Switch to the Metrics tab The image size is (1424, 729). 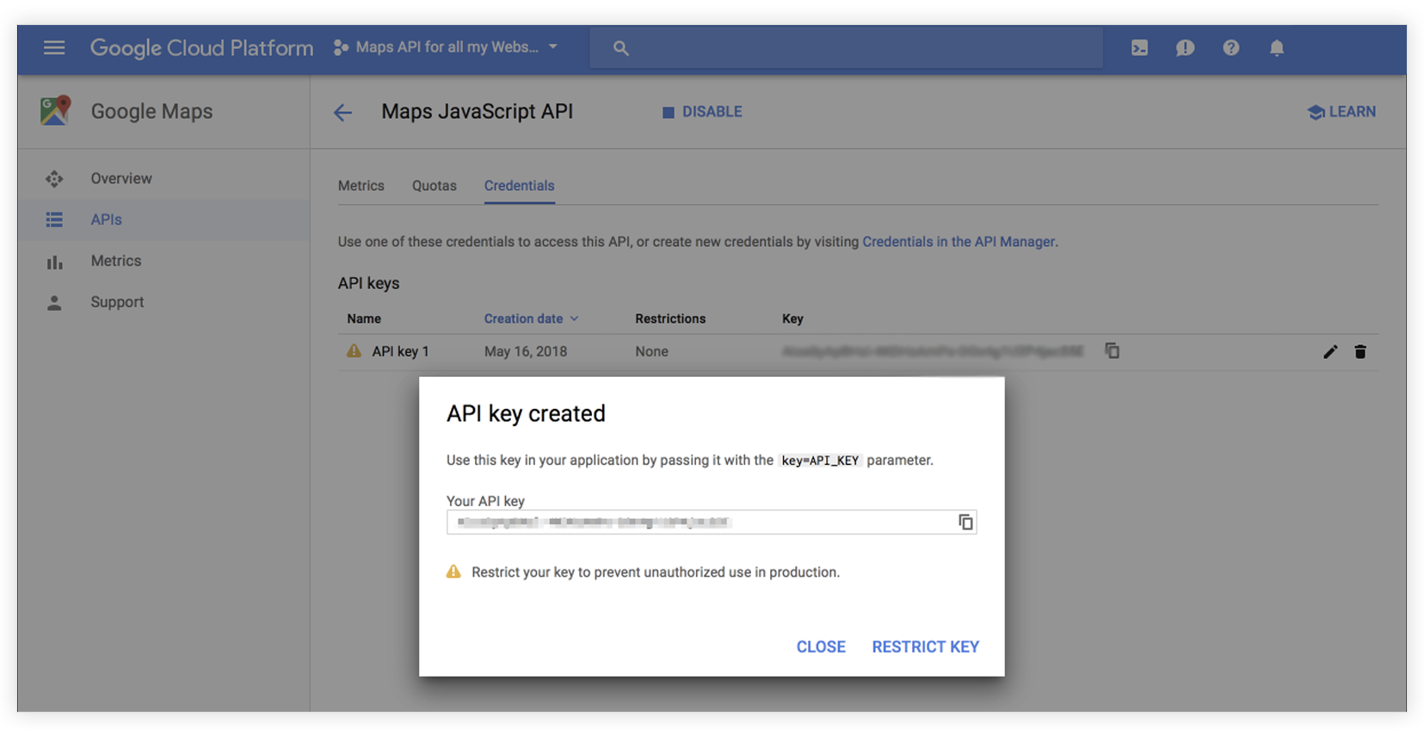pyautogui.click(x=361, y=185)
